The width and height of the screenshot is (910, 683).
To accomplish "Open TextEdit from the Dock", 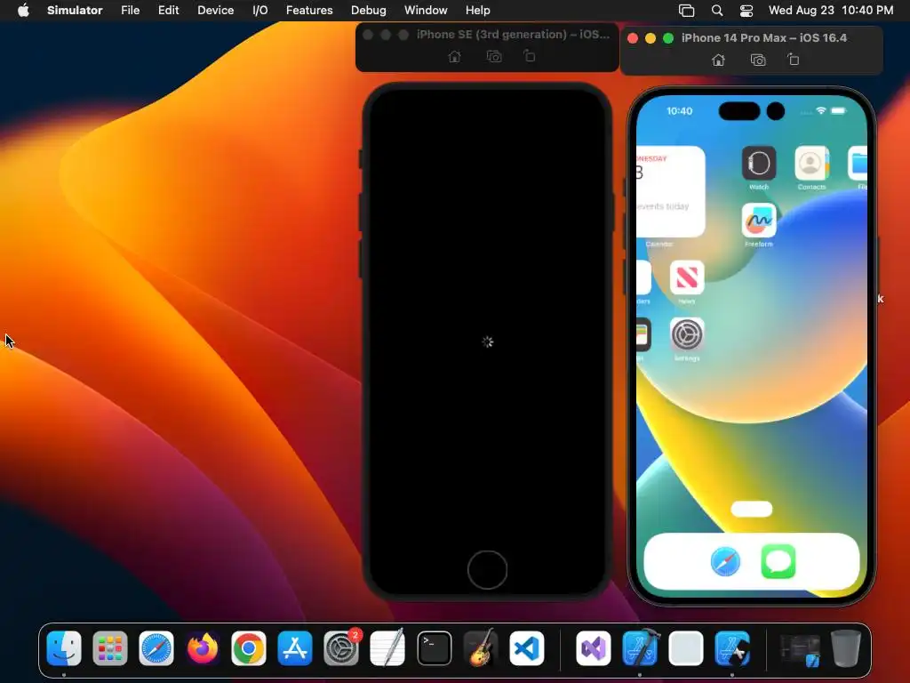I will click(387, 647).
